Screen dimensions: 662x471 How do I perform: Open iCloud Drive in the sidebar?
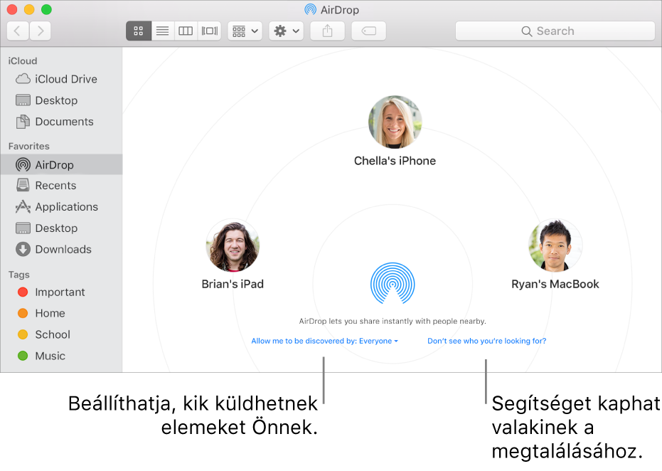point(61,79)
